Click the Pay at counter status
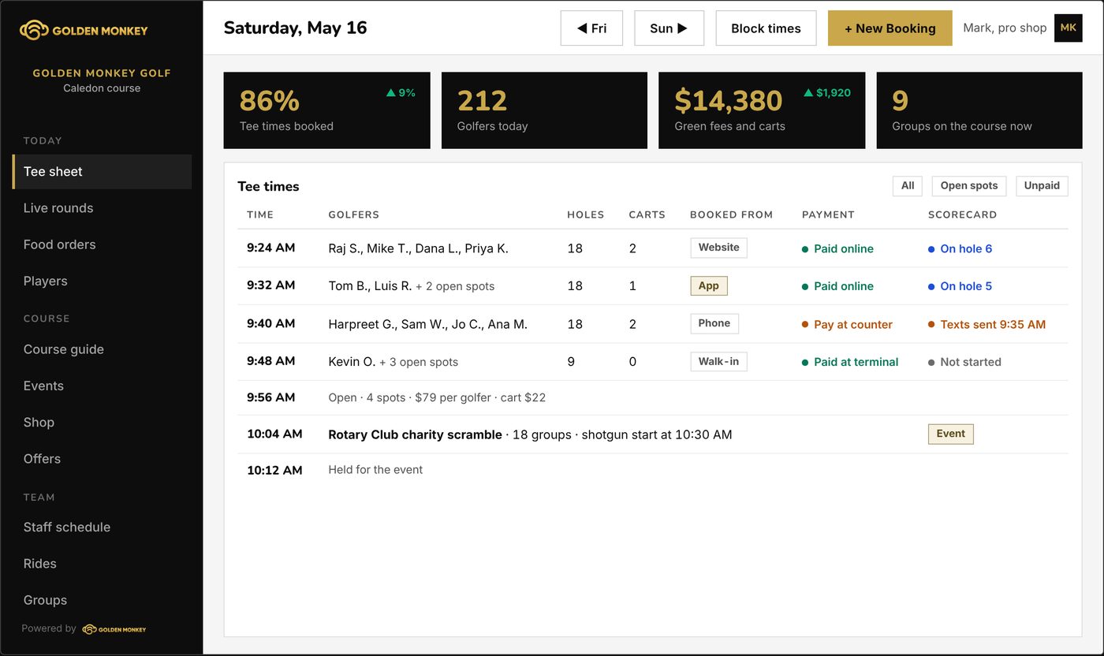 pos(847,324)
